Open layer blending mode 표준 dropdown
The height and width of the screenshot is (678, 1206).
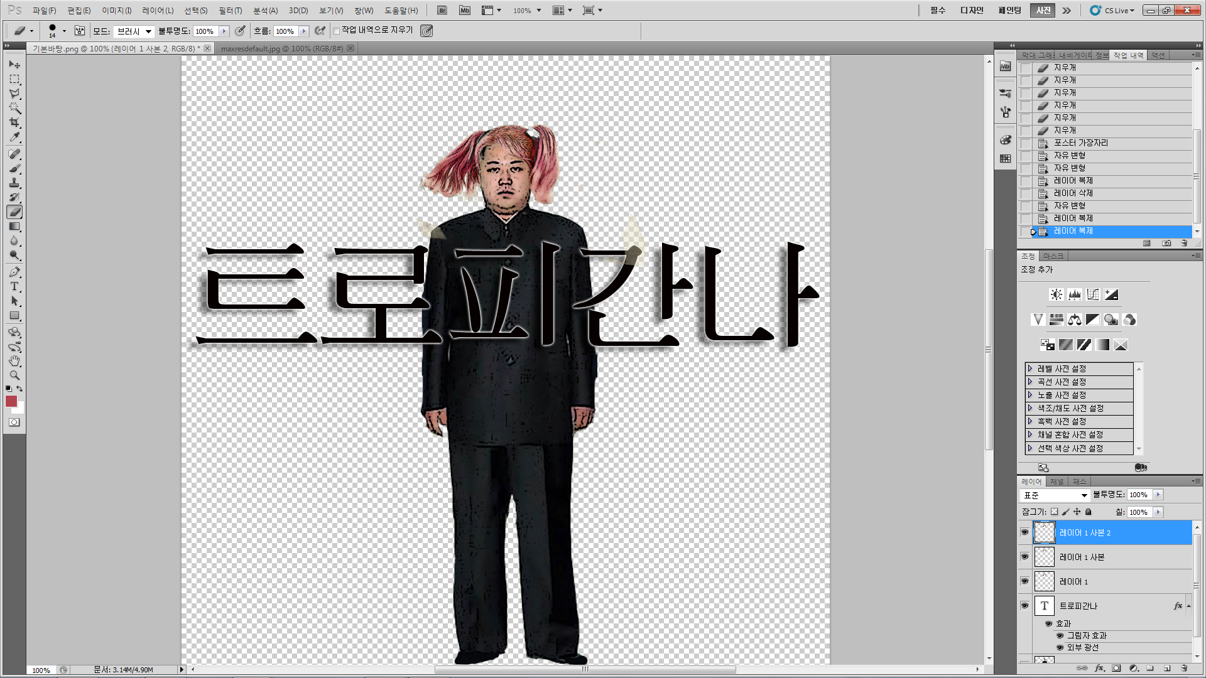click(1055, 495)
